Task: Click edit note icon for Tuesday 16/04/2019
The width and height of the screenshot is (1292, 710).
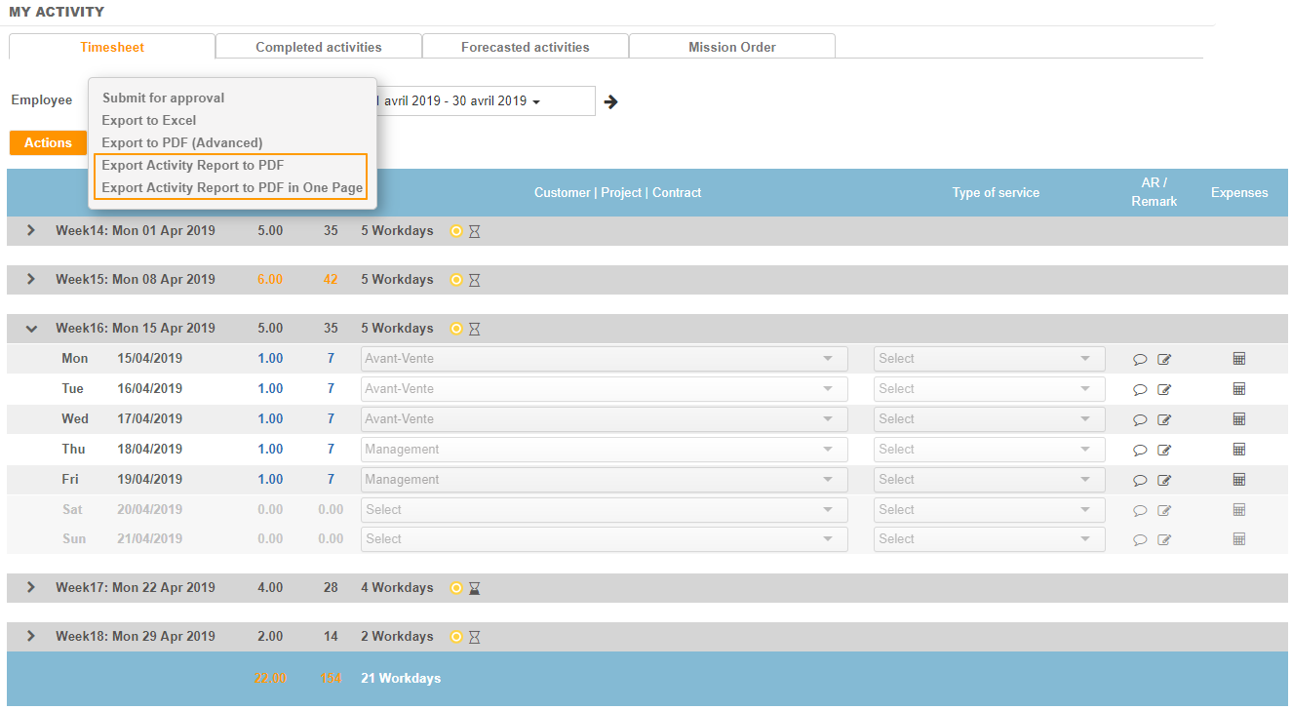Action: coord(1164,389)
